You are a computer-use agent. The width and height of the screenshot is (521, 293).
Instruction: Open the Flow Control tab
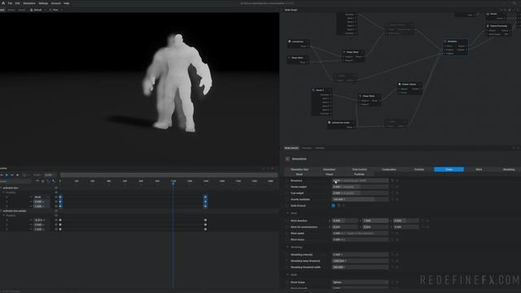click(359, 169)
